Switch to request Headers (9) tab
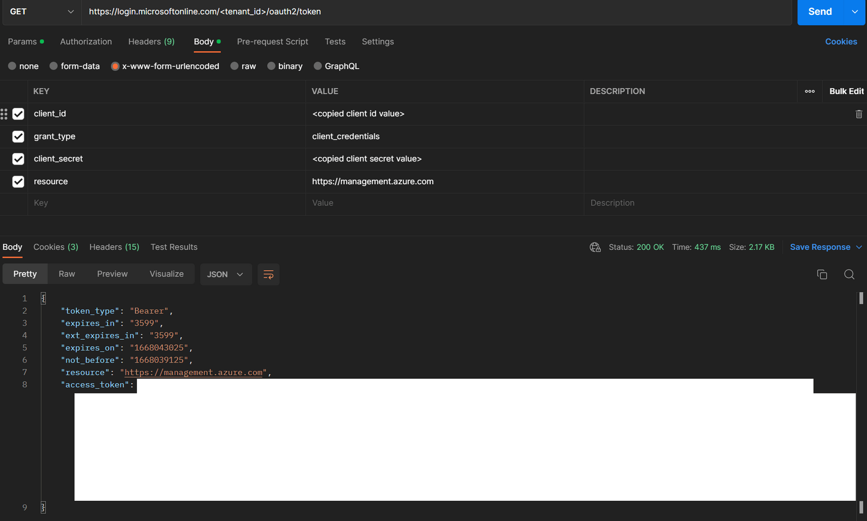The width and height of the screenshot is (867, 521). tap(151, 41)
